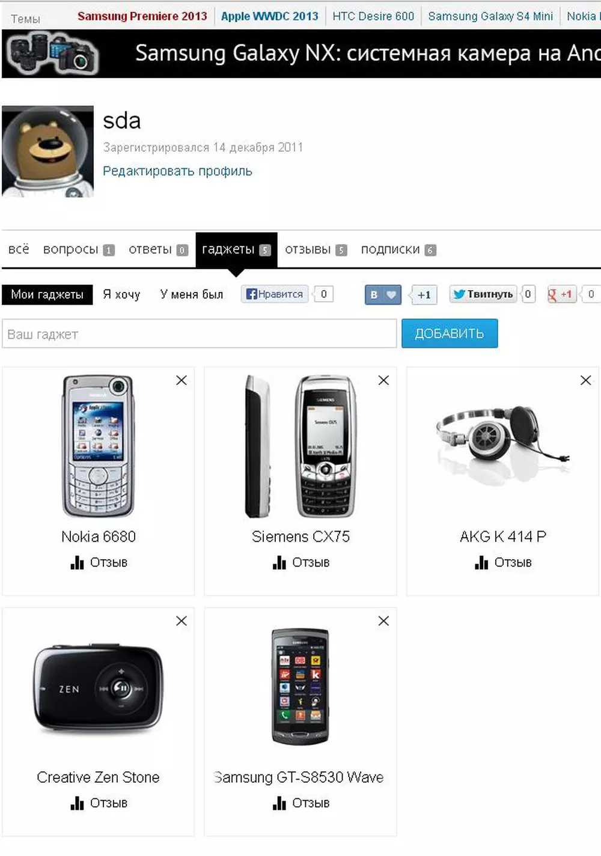601x856 pixels.
Task: Show the Я хочу gadget list
Action: pos(121,294)
